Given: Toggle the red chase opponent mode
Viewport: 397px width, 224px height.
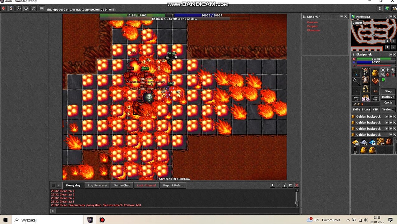Looking at the screenshot, I should [x=387, y=75].
